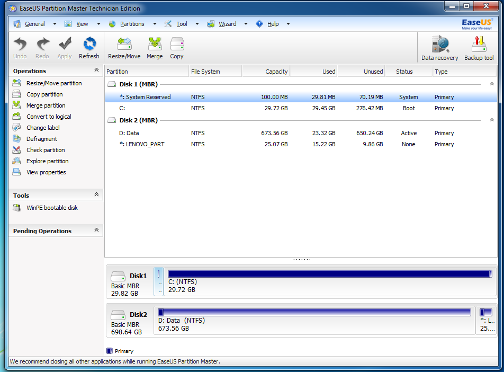Click the Explore partition icon

point(16,161)
